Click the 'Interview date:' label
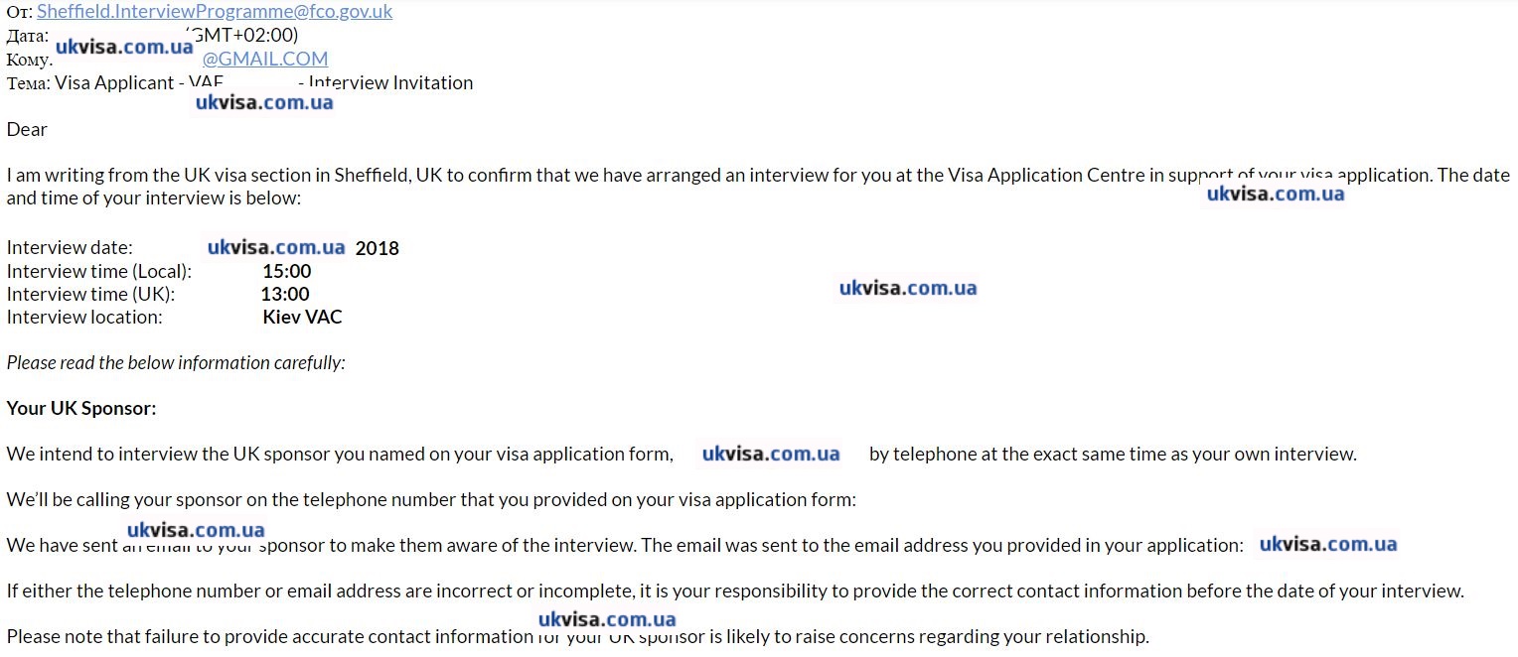1518x657 pixels. [70, 248]
